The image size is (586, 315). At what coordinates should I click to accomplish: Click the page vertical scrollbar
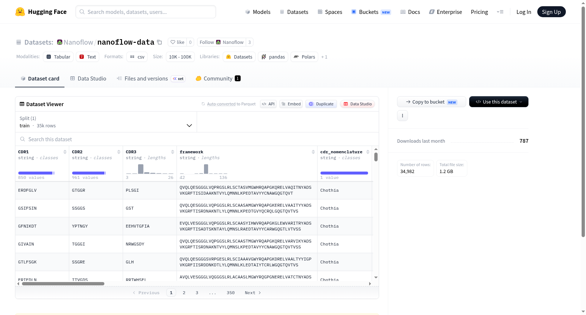click(583, 122)
